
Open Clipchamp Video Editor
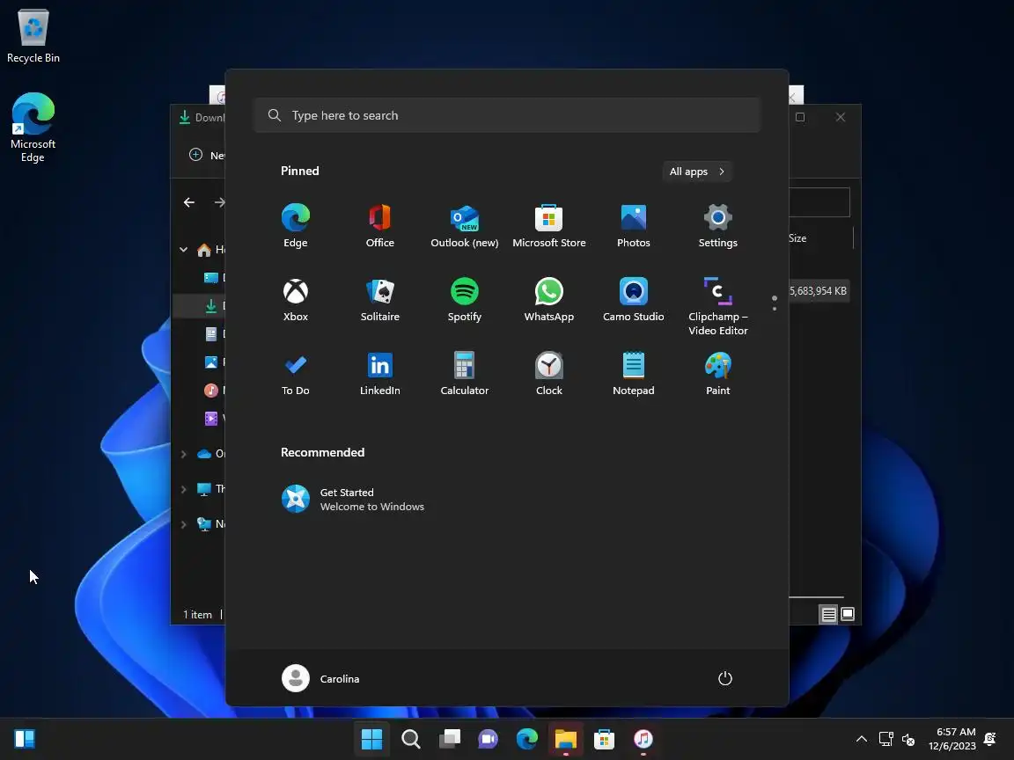tap(718, 306)
